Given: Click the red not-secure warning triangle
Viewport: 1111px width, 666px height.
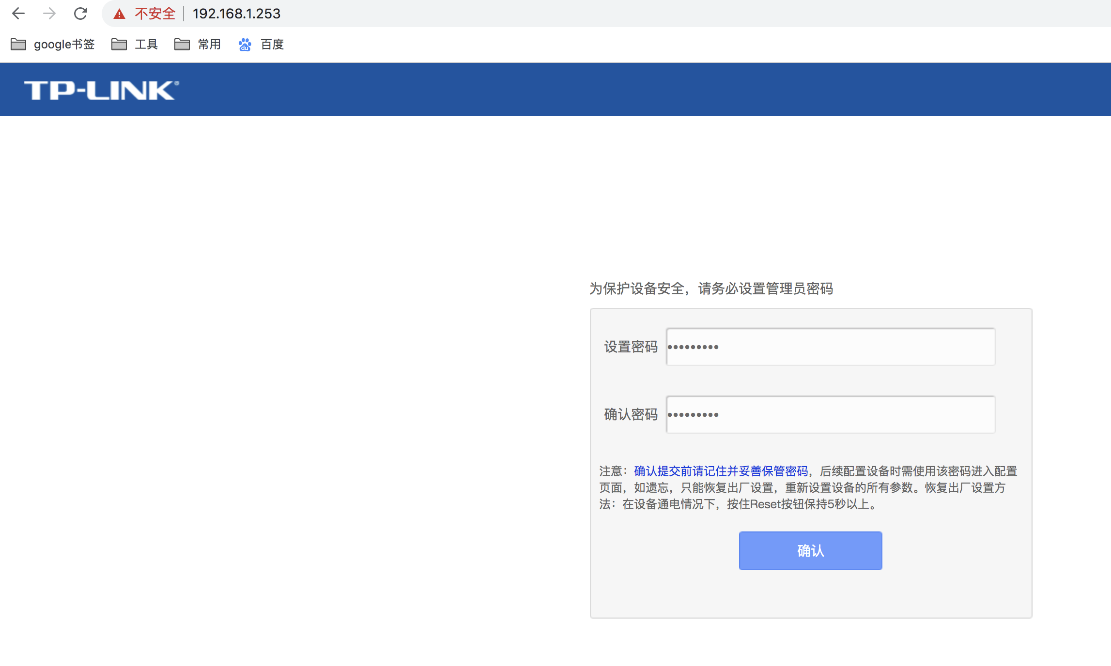Looking at the screenshot, I should [x=119, y=14].
